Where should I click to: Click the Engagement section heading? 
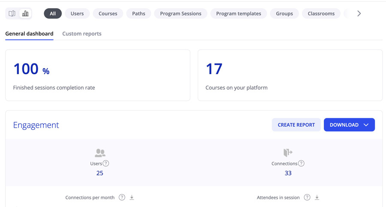pos(36,125)
